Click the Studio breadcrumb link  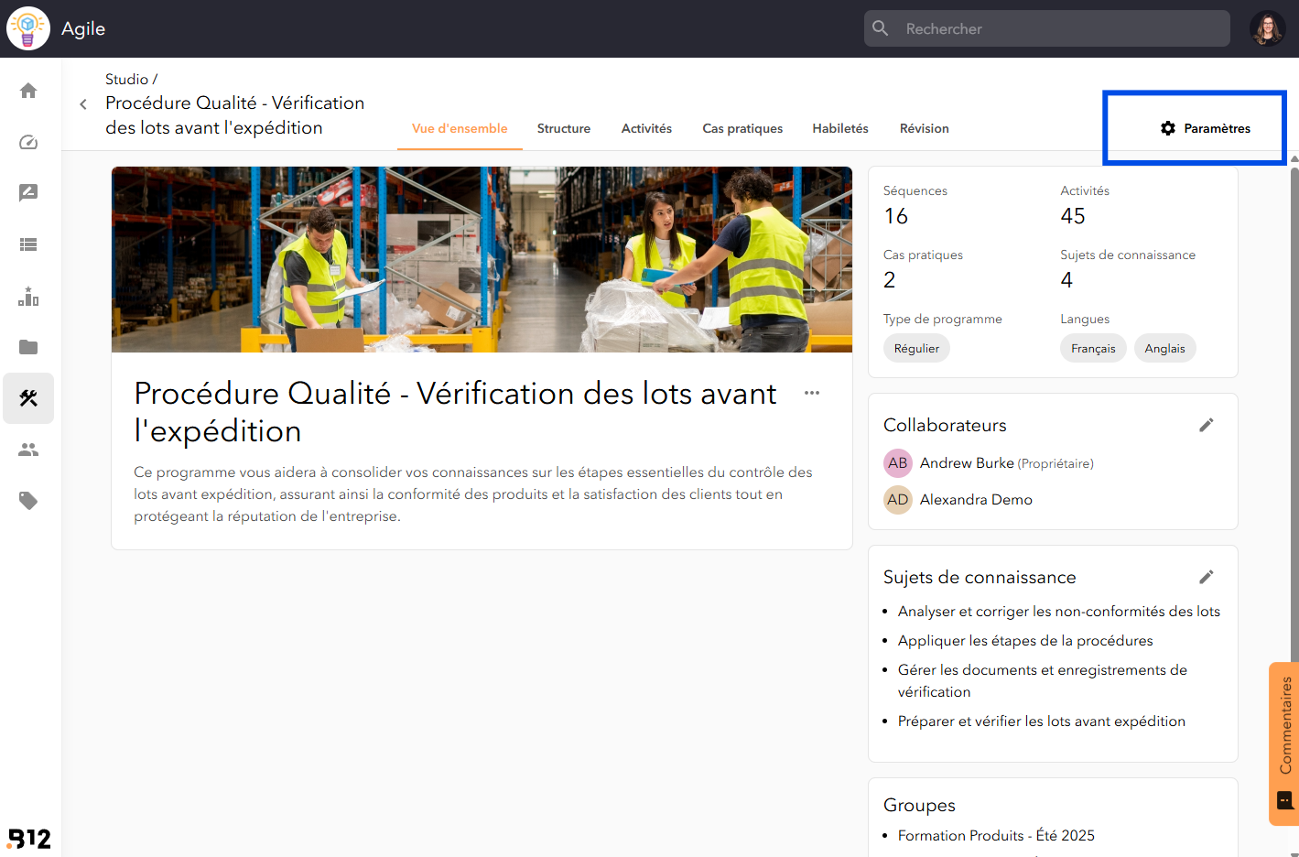[126, 79]
